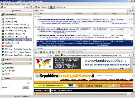Click the My Stuff news bin icon
The image size is (135, 98).
tap(3, 68)
